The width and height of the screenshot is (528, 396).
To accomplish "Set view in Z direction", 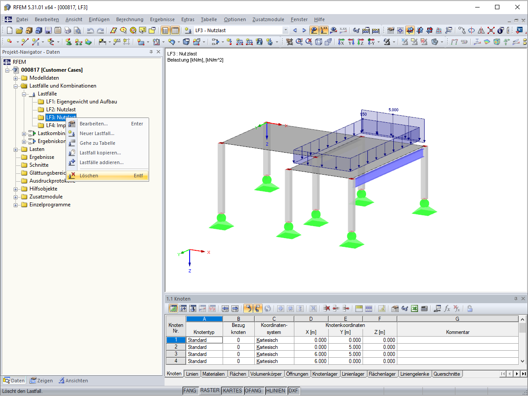I will [x=360, y=42].
